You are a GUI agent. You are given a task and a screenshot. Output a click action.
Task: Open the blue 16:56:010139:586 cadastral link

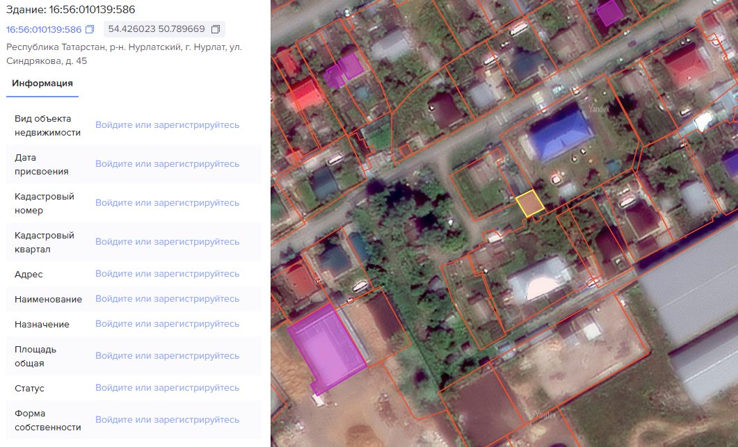pos(44,29)
